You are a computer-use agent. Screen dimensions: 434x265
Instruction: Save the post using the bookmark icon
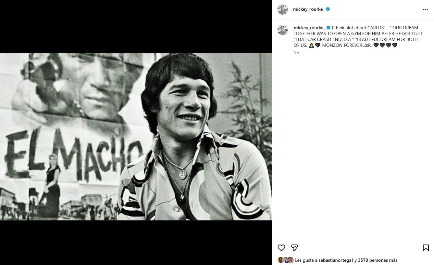426,248
